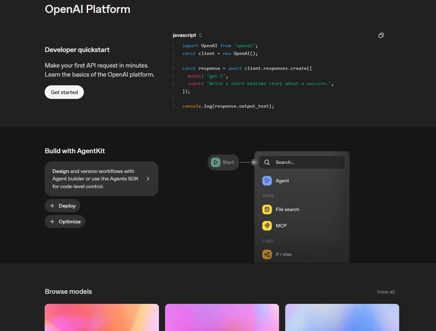
Task: Choose the MCP tool icon
Action: pos(267,226)
